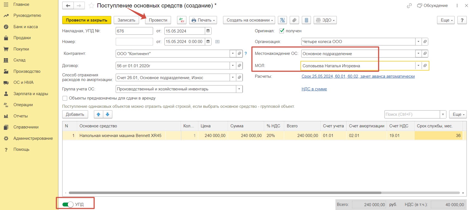Go to Зарплата и кадры section
This screenshot has width=469, height=210.
tap(31, 94)
